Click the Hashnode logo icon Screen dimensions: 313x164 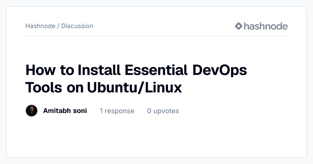pyautogui.click(x=239, y=26)
